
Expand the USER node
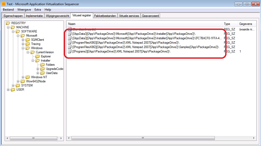pos(8,90)
